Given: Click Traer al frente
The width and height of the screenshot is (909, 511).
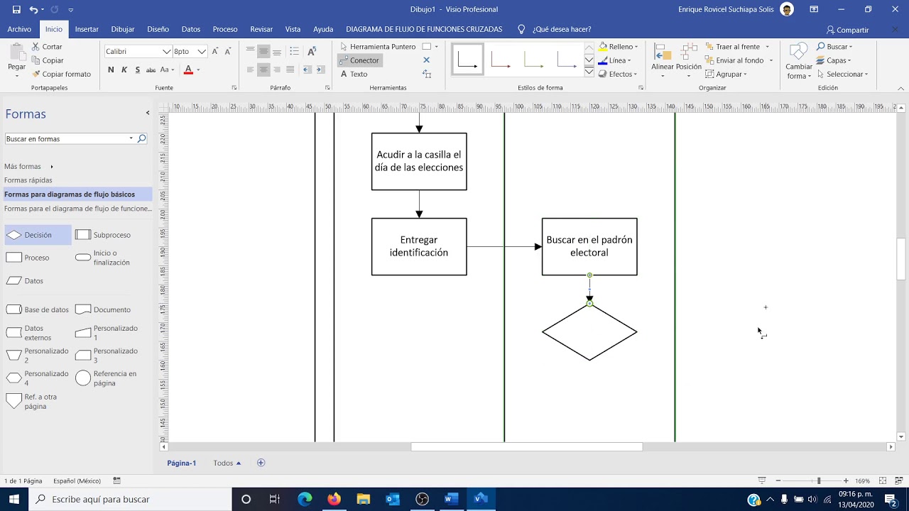Looking at the screenshot, I should pyautogui.click(x=737, y=47).
